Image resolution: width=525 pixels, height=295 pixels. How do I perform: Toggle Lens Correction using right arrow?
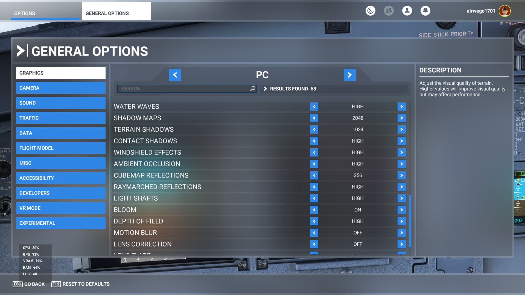coord(402,244)
